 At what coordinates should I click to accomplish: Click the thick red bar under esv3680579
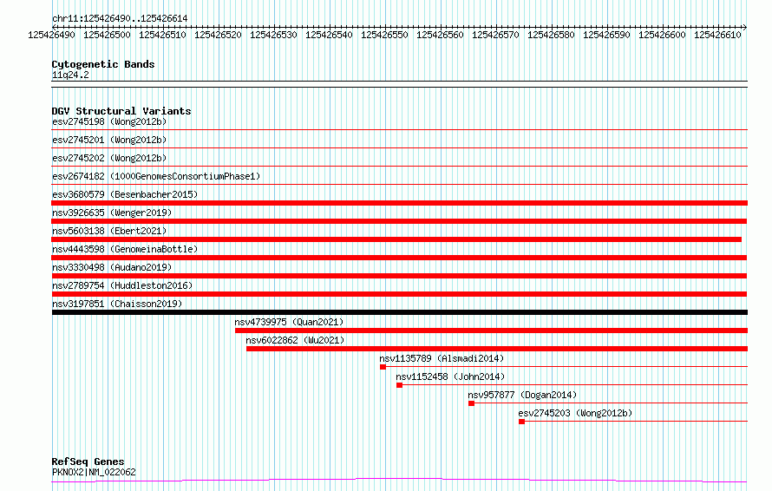pos(399,203)
